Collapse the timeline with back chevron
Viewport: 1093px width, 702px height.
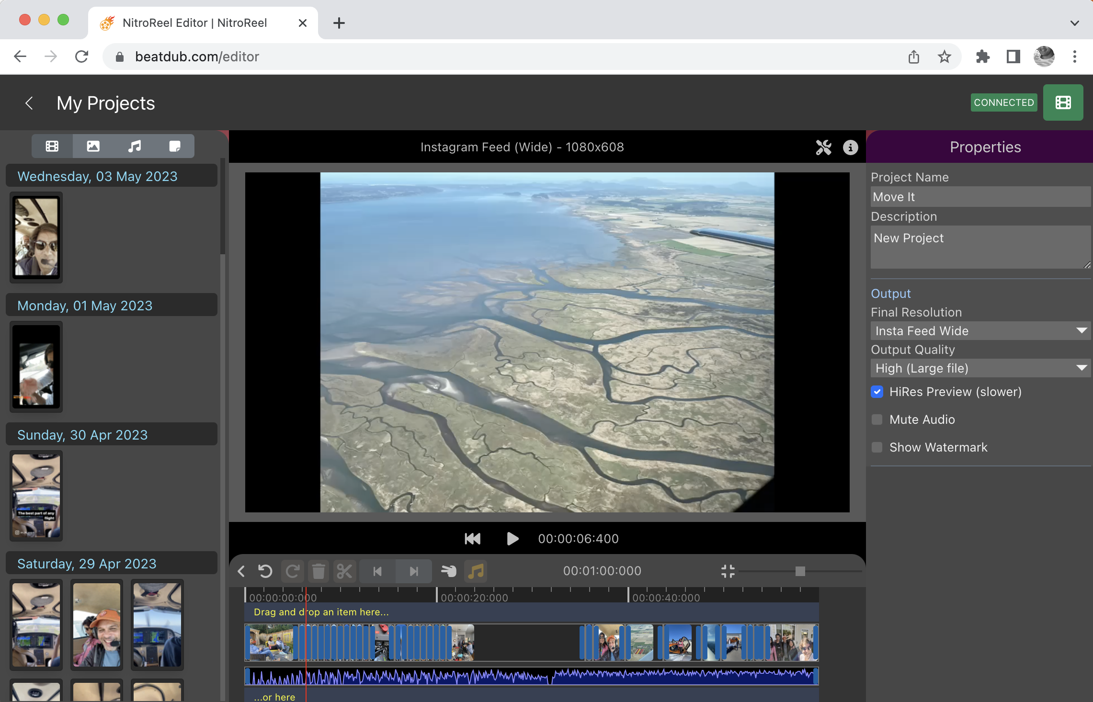241,571
